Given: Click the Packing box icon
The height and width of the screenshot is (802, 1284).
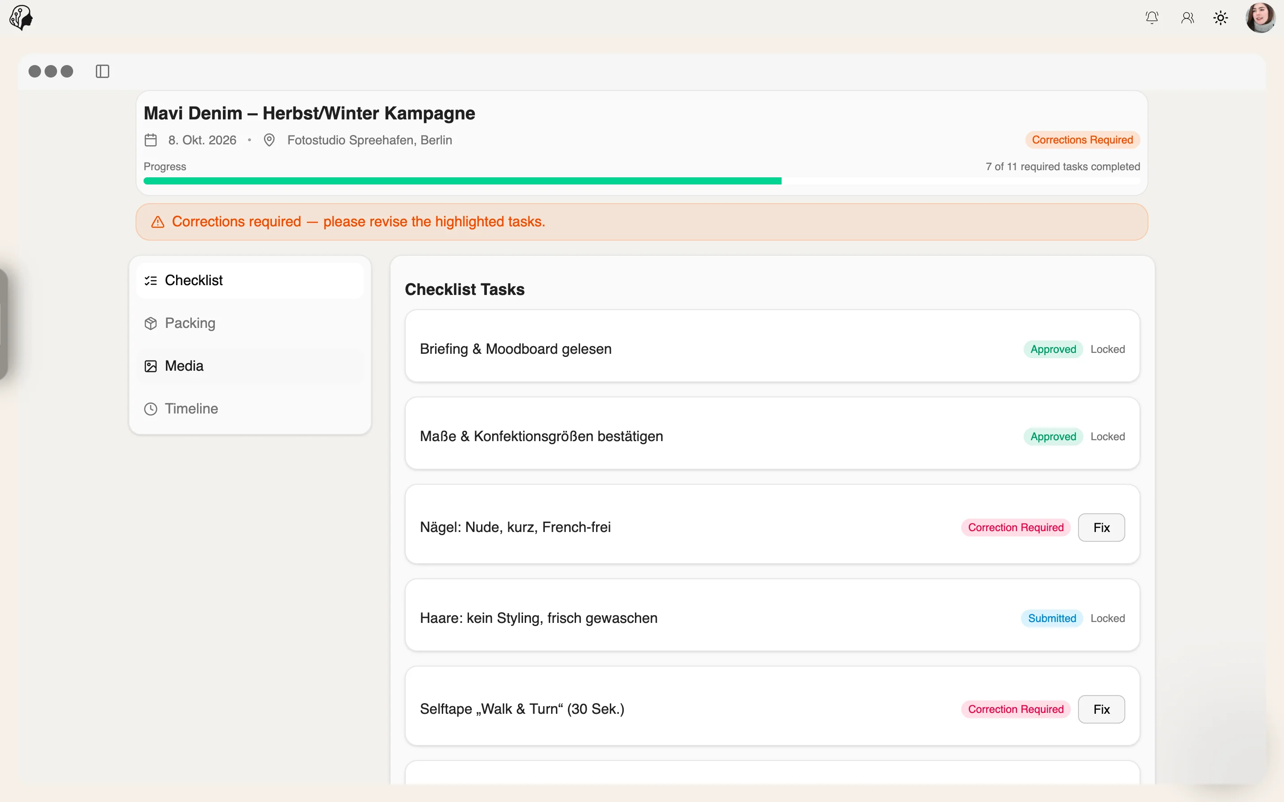Looking at the screenshot, I should [151, 323].
